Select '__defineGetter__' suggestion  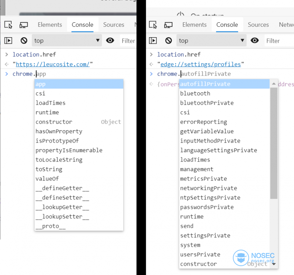(79, 188)
